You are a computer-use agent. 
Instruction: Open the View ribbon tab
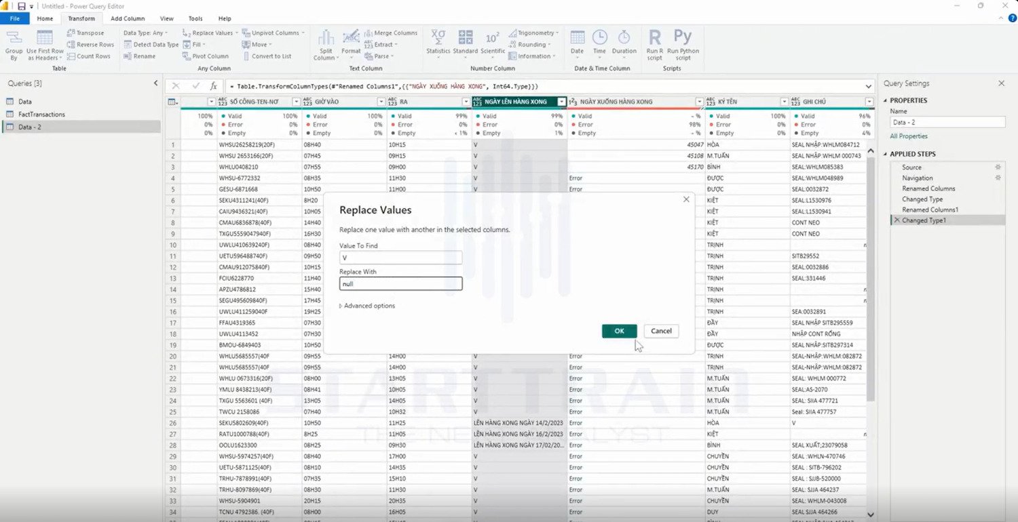point(166,18)
